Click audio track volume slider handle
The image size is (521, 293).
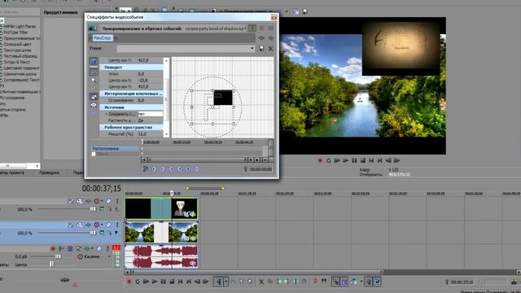pos(58,257)
